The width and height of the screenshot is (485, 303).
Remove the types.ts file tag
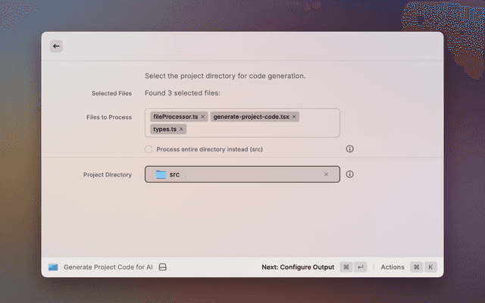pyautogui.click(x=181, y=130)
